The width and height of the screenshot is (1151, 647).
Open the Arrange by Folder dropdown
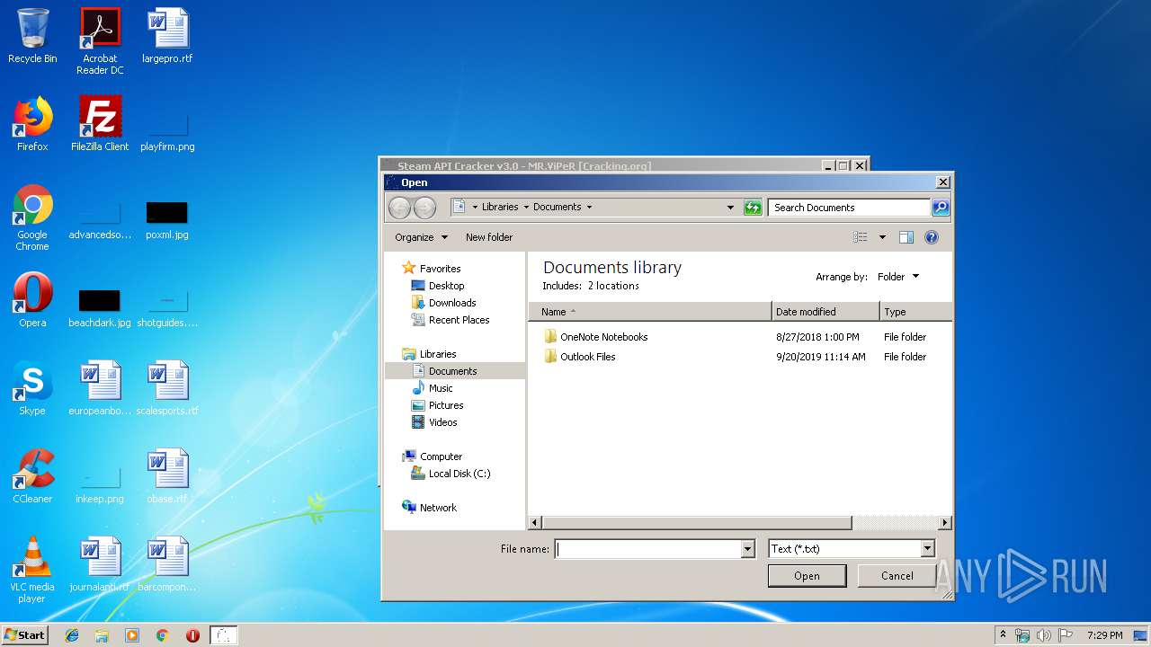click(x=898, y=277)
